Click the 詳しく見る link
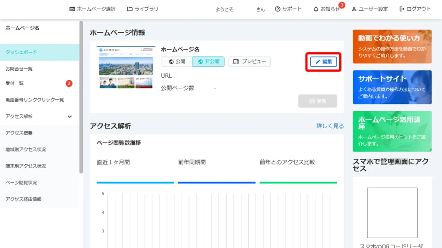 (x=330, y=126)
